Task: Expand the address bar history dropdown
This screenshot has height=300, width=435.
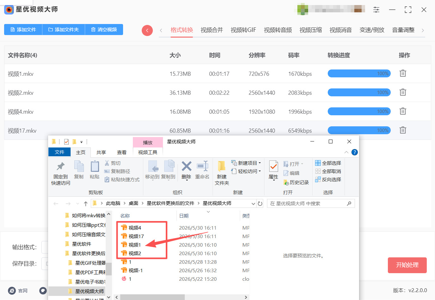Action: pyautogui.click(x=253, y=204)
